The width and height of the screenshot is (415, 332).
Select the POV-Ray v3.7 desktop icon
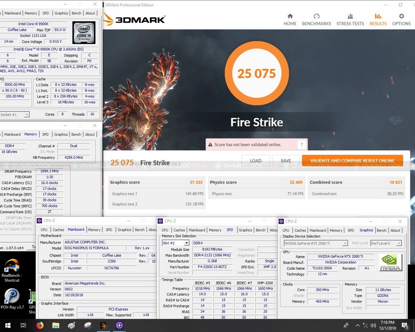[12, 299]
